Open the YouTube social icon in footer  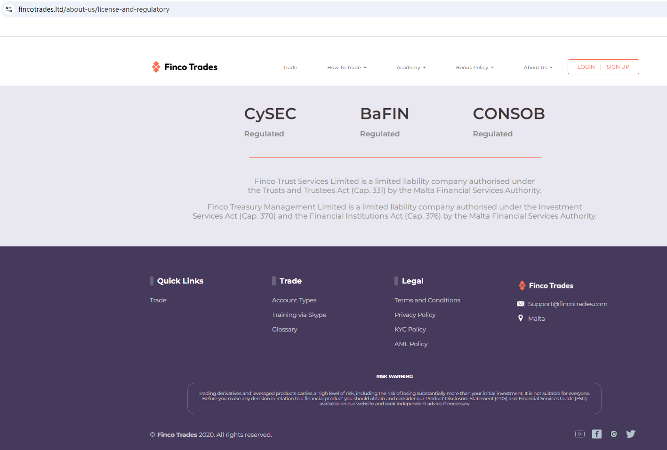point(580,434)
